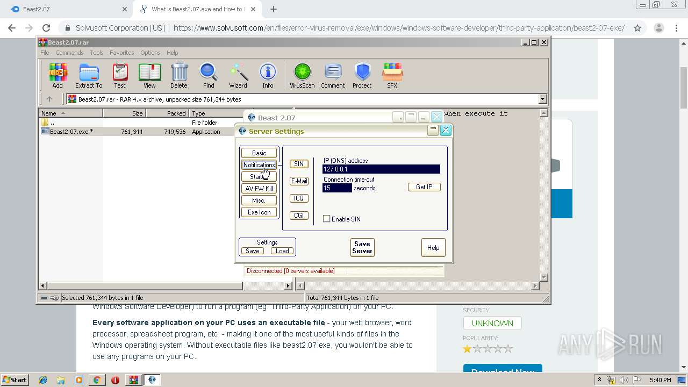Click the Delete trash icon
Screen dimensions: 688x387
click(x=179, y=75)
